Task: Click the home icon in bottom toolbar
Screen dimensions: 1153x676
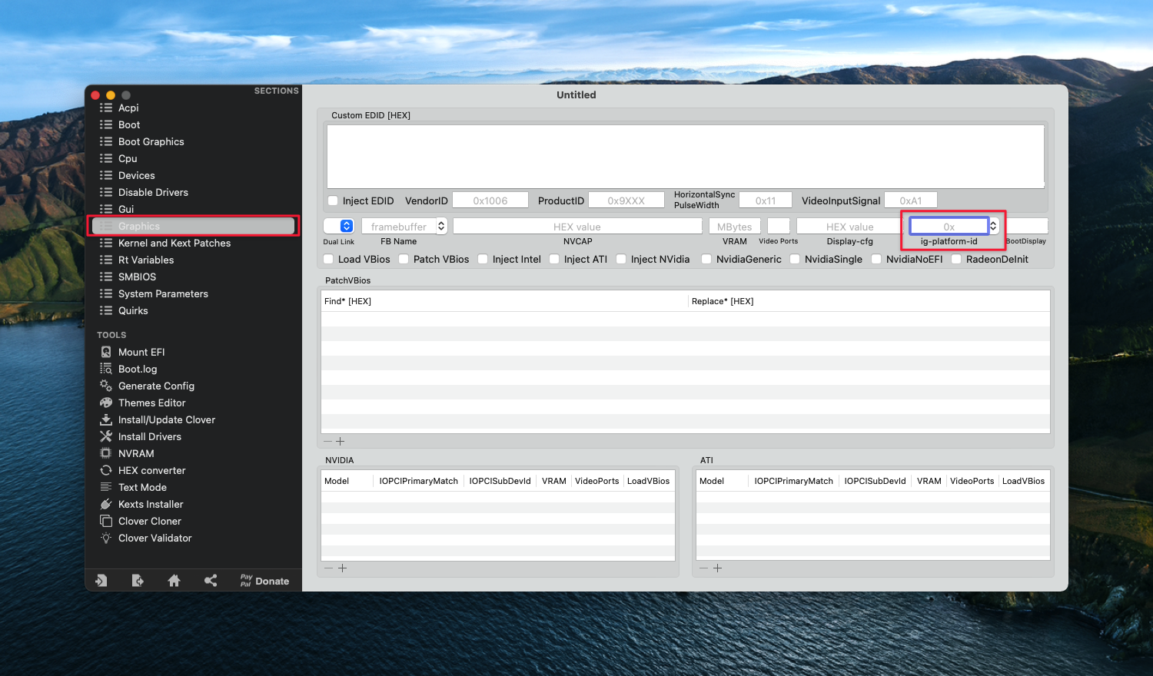Action: (x=174, y=581)
